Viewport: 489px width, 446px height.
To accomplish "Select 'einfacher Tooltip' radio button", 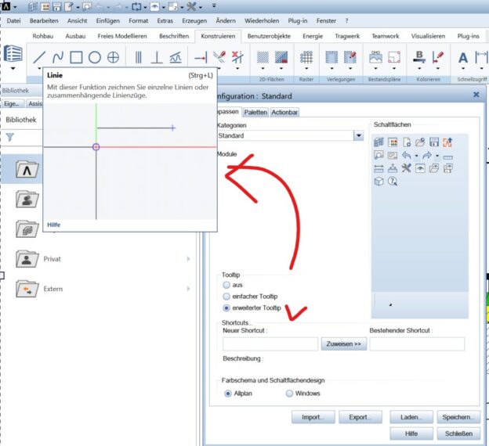I will (227, 297).
